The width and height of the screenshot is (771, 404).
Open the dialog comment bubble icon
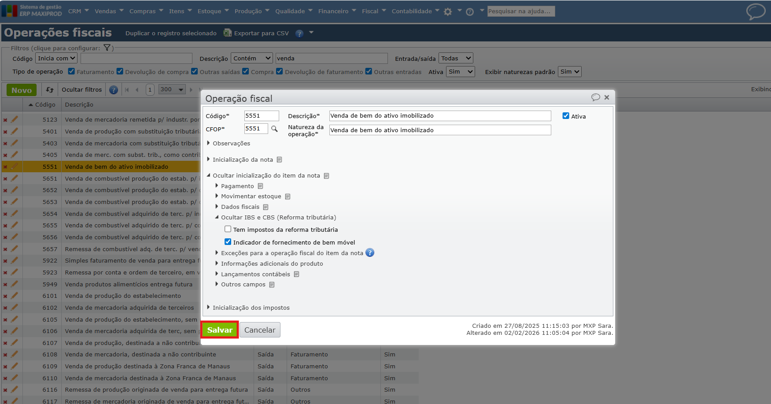(595, 97)
